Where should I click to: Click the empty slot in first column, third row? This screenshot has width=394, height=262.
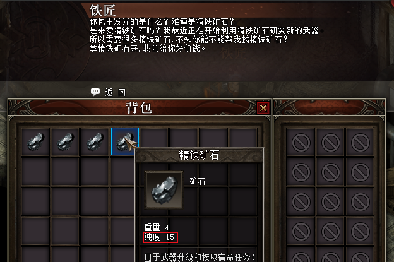tap(35, 201)
